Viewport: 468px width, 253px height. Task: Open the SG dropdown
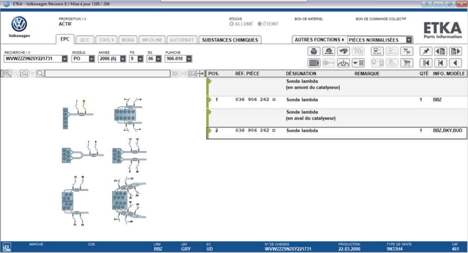coord(159,59)
